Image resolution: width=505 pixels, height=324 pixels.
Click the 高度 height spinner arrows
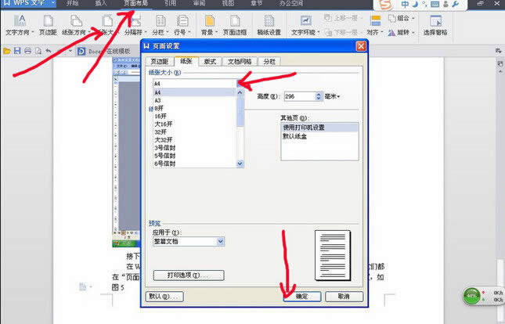[x=319, y=96]
